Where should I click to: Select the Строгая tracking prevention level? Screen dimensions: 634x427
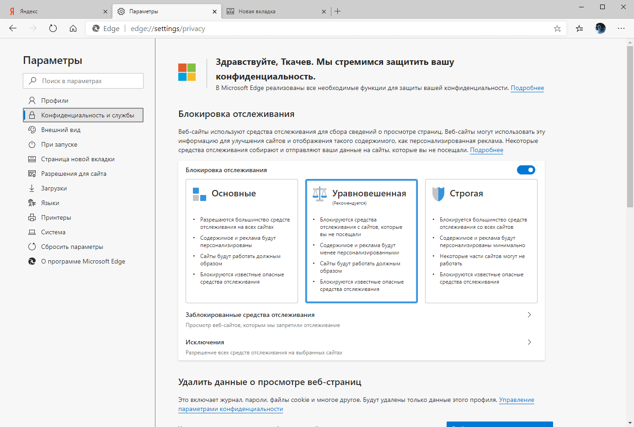tap(481, 241)
